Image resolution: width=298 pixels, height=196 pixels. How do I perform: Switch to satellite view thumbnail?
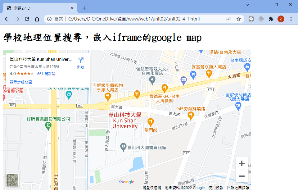pyautogui.click(x=12, y=180)
